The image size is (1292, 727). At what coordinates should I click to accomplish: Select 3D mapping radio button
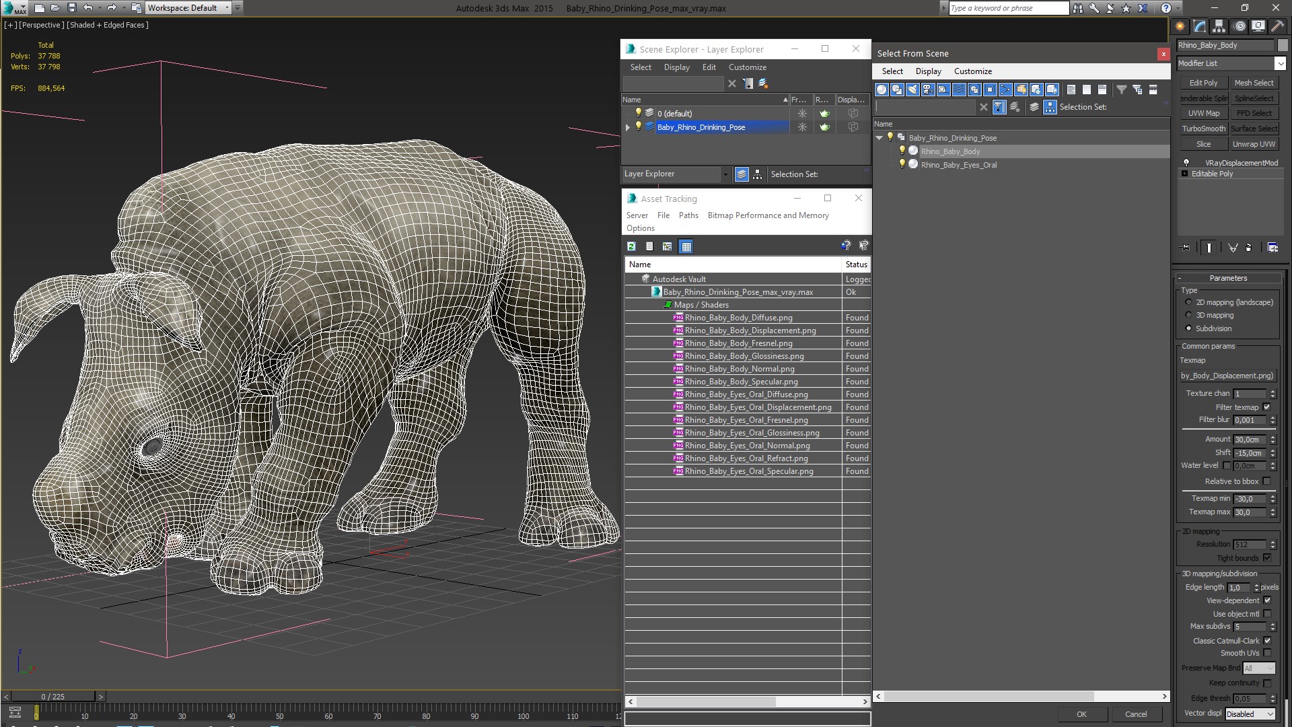1188,315
